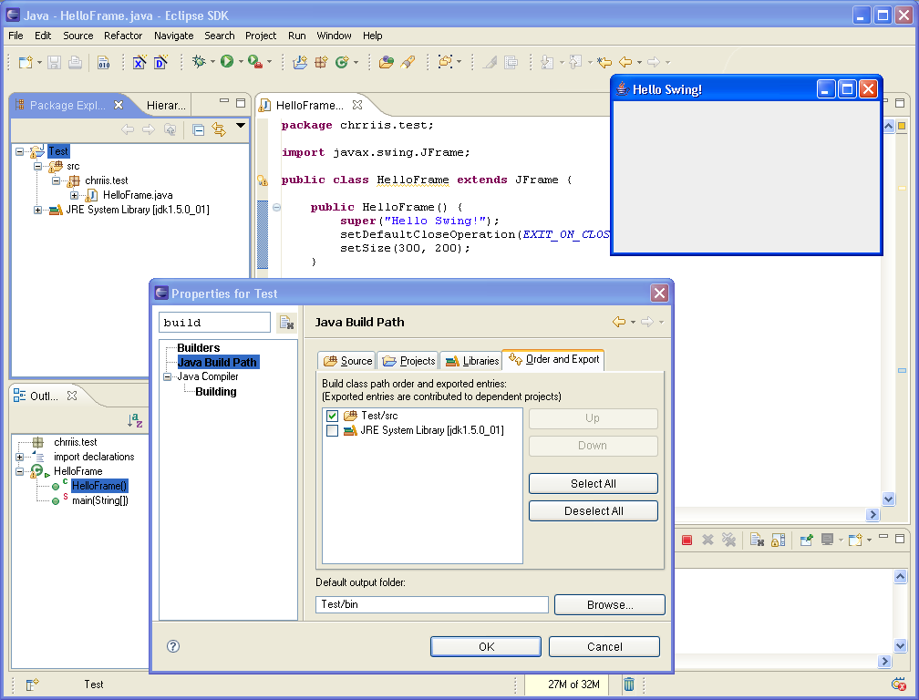The width and height of the screenshot is (919, 700).
Task: Collapse the src folder node
Action: coord(37,167)
